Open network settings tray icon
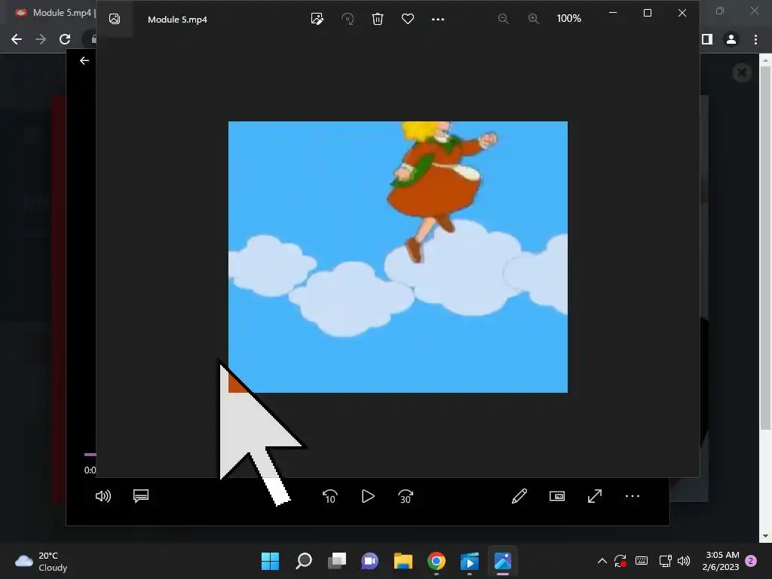Image resolution: width=772 pixels, height=579 pixels. (665, 561)
